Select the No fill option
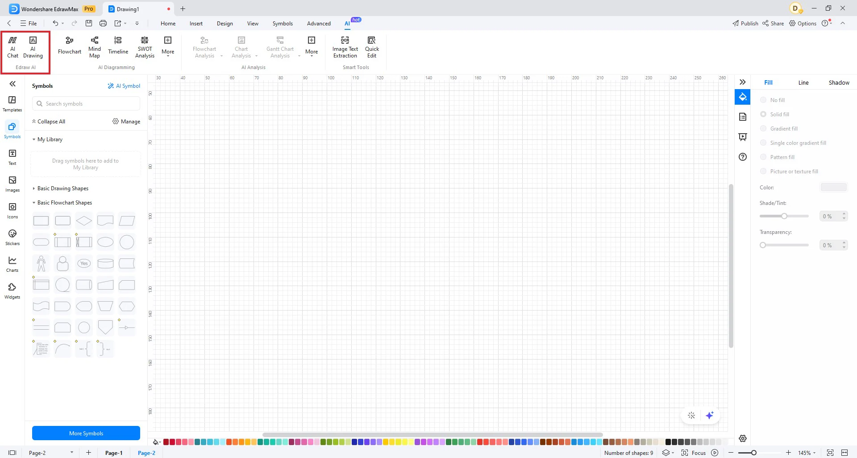The height and width of the screenshot is (458, 857). (773, 100)
